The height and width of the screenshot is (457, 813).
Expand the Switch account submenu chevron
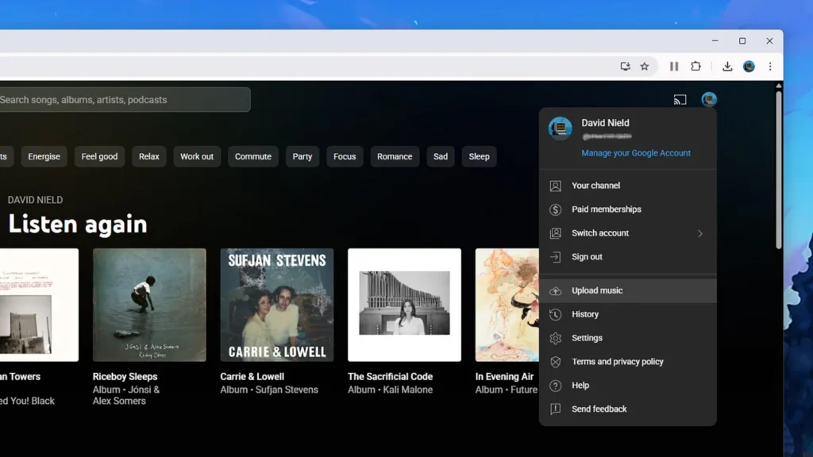click(700, 233)
